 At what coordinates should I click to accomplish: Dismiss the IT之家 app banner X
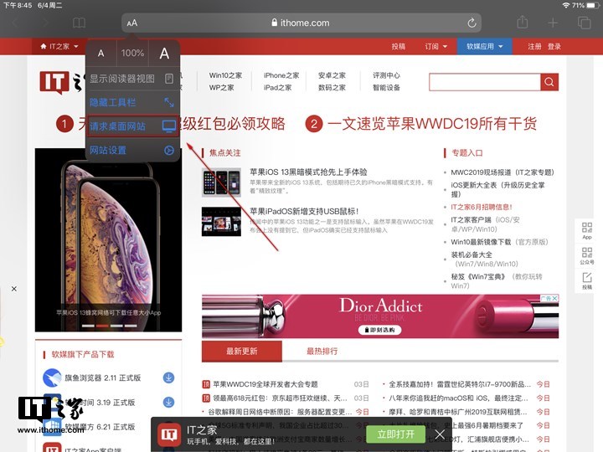click(440, 434)
